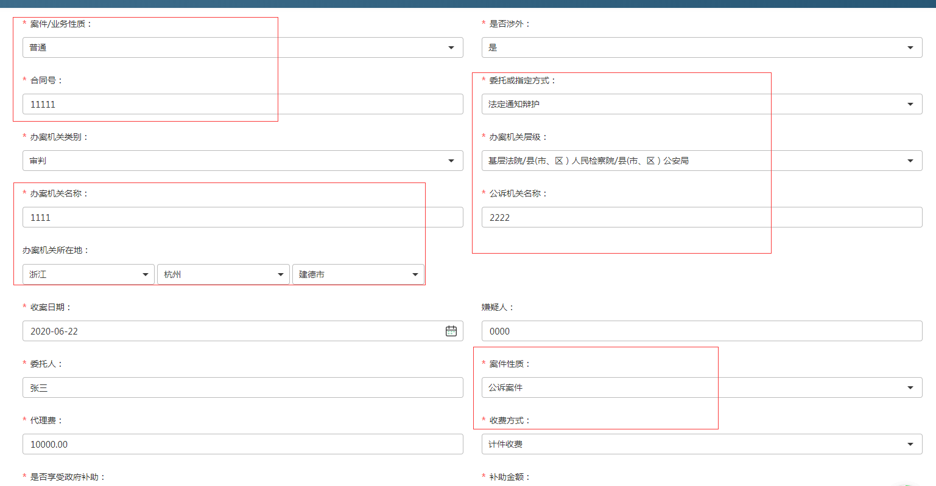936x486 pixels.
Task: Focus the 委托人 text field
Action: point(242,387)
